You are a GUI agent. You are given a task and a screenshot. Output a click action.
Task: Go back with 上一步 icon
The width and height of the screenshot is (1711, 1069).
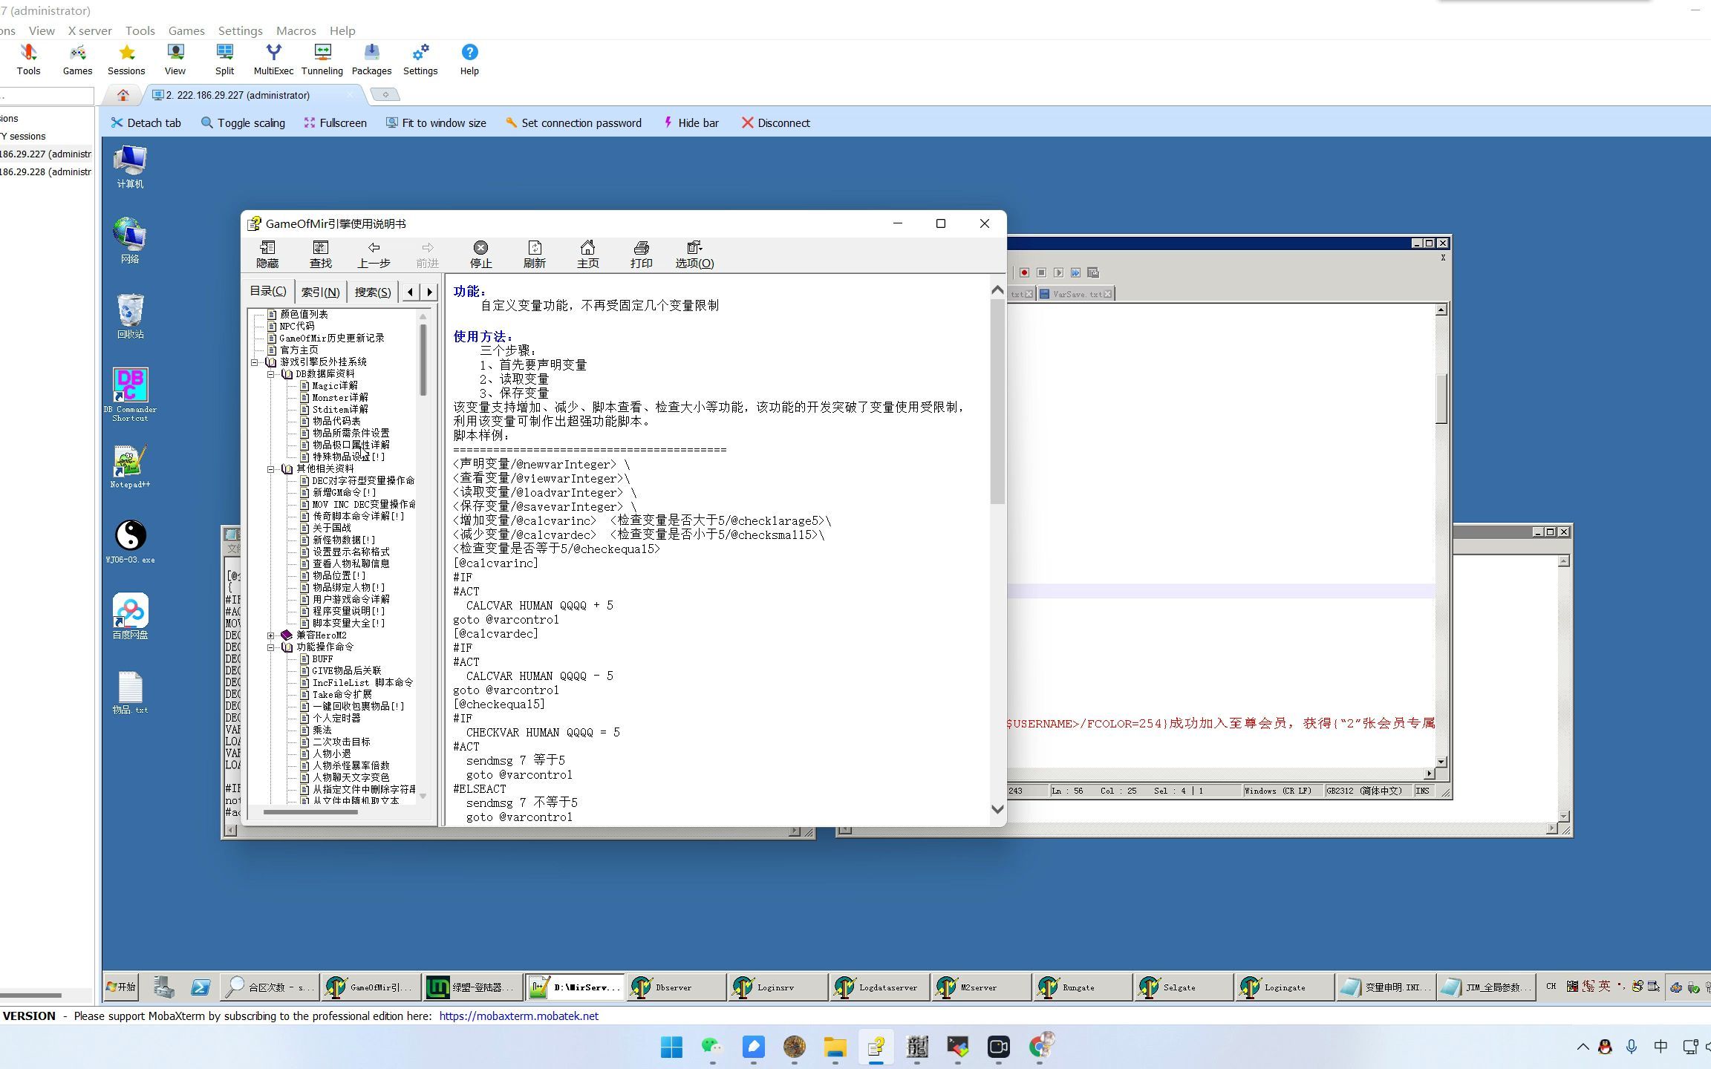374,254
